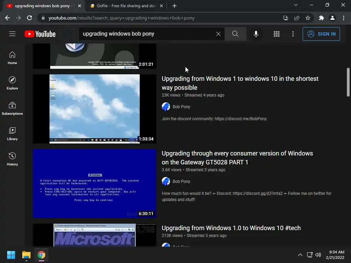Click the Chrome taskbar icon
The width and height of the screenshot is (351, 263).
click(41, 255)
